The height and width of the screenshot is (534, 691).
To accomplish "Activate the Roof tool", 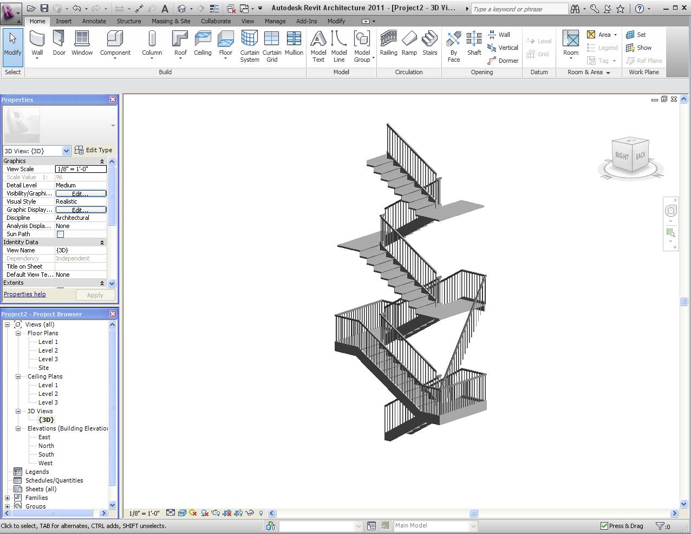I will [180, 44].
